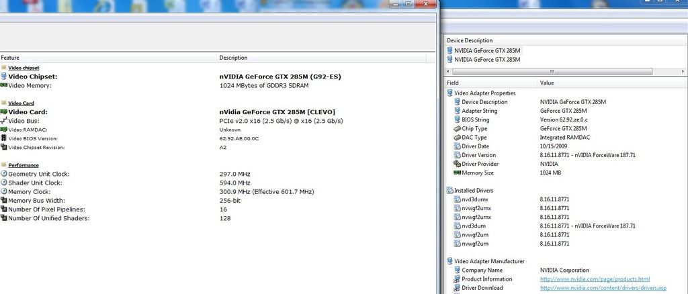Open the NVIDIA driver download link
The height and width of the screenshot is (294, 688).
pyautogui.click(x=603, y=288)
